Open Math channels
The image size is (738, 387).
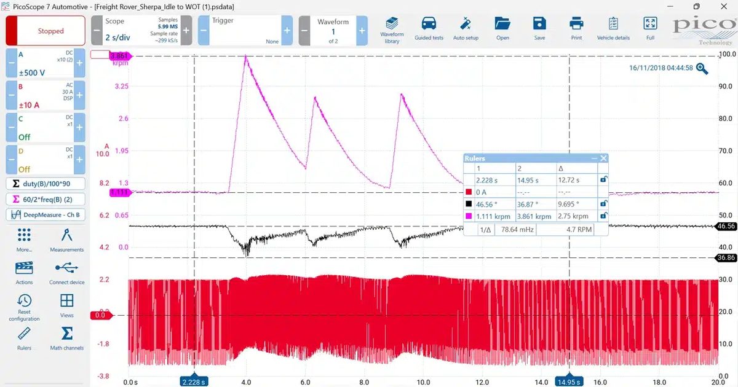click(x=66, y=338)
